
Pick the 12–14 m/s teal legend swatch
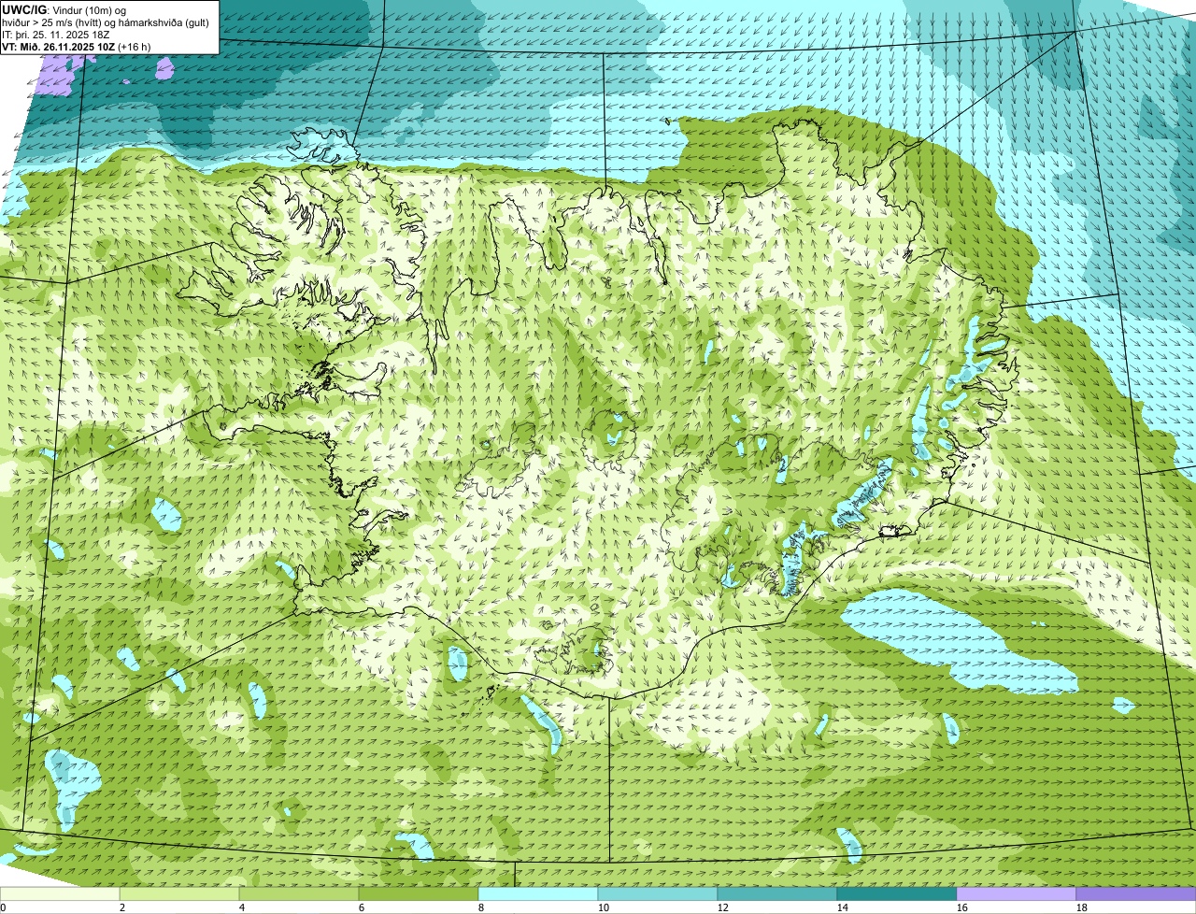pyautogui.click(x=777, y=894)
